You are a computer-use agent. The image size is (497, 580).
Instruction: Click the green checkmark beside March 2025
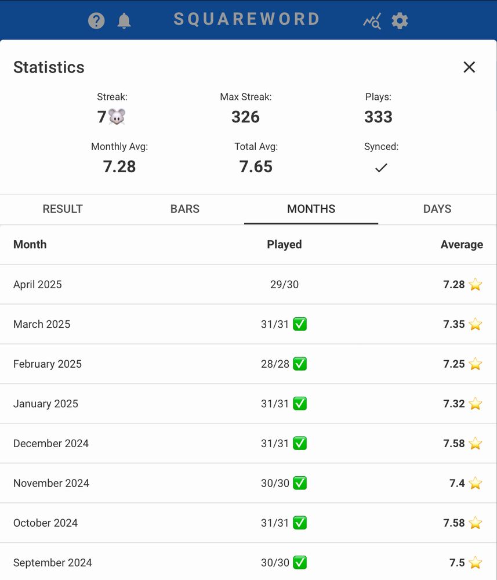pyautogui.click(x=300, y=324)
